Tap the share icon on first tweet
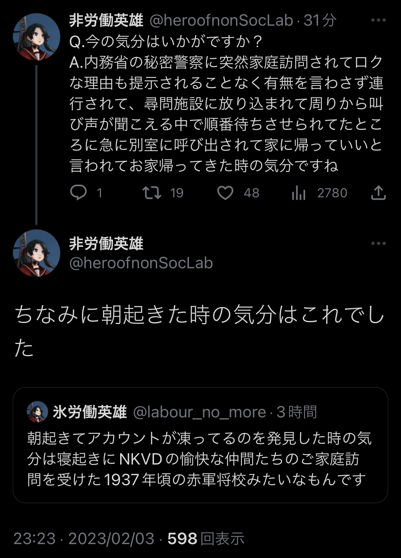Image resolution: width=401 pixels, height=558 pixels. [x=378, y=193]
